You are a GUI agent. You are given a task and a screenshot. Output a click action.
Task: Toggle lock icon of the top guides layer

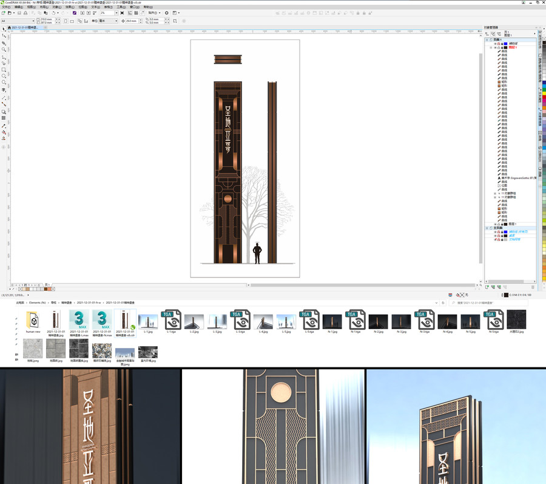[x=502, y=44]
